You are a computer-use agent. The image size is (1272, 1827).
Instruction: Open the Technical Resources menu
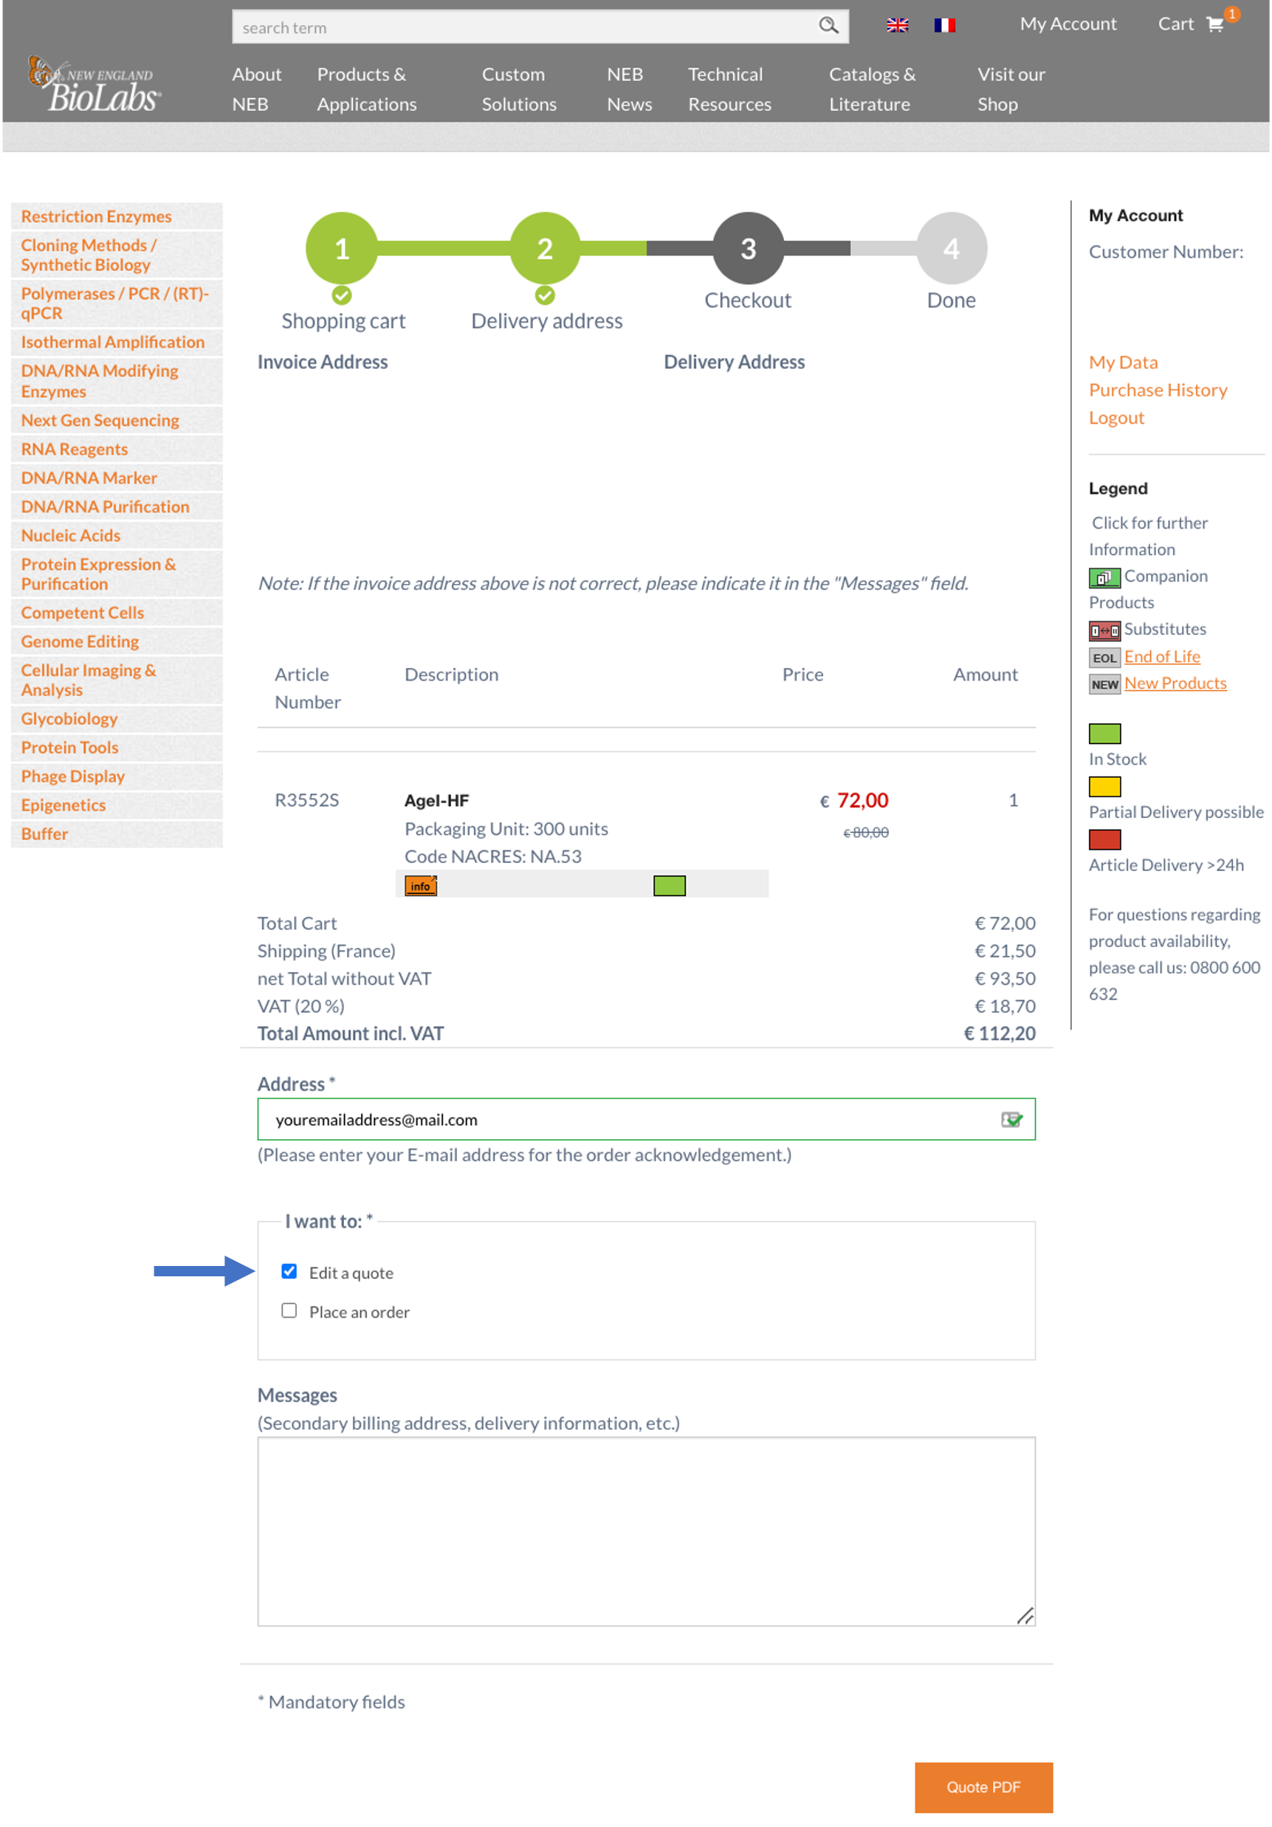click(729, 89)
